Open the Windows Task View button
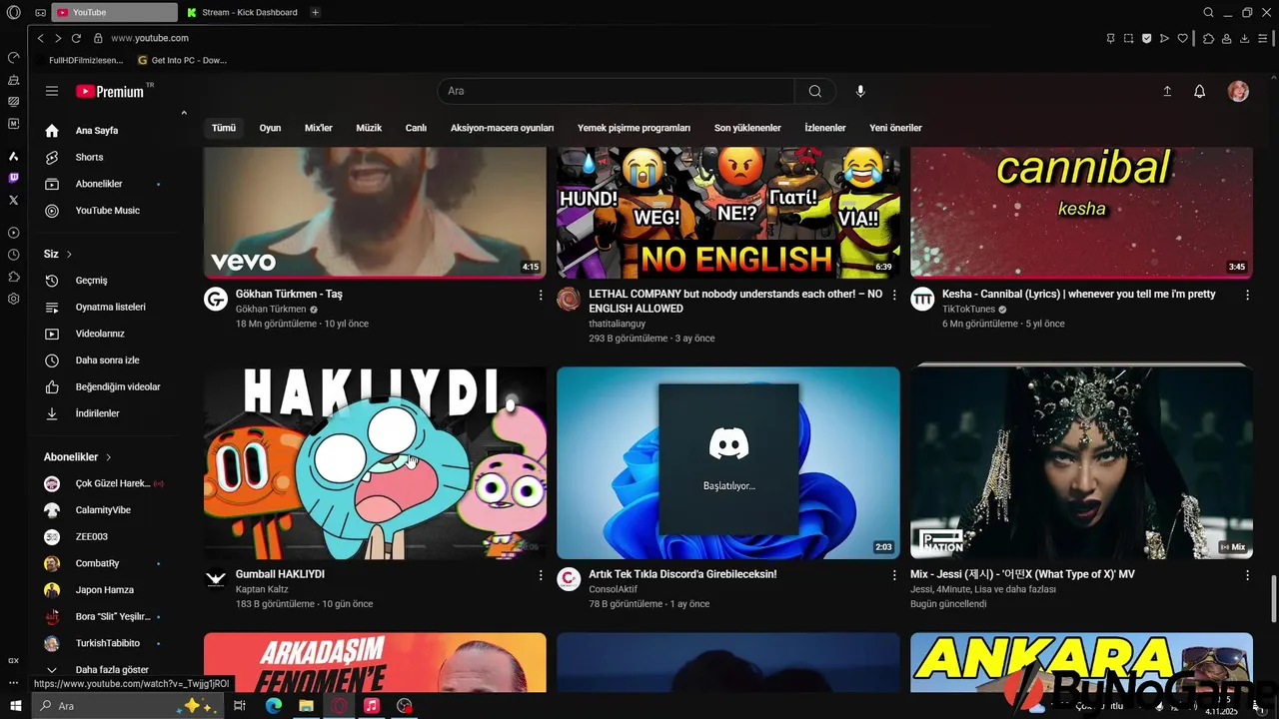This screenshot has height=719, width=1279. (x=240, y=706)
